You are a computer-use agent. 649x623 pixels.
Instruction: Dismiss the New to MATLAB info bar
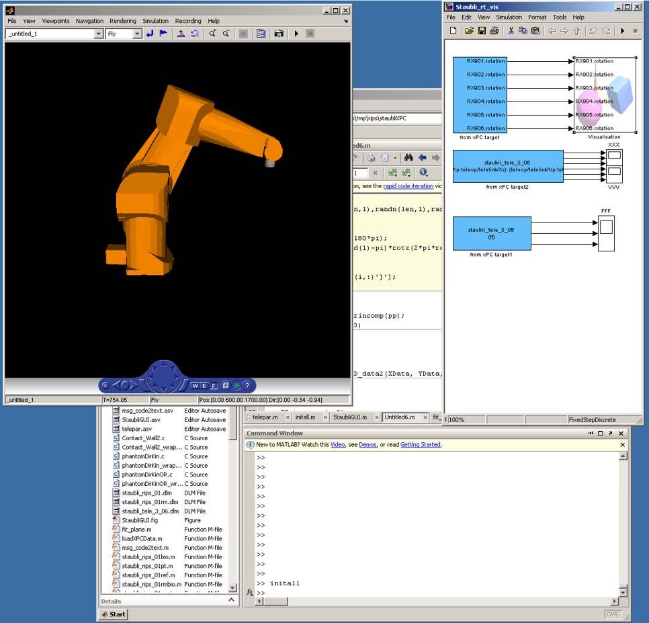pos(623,445)
